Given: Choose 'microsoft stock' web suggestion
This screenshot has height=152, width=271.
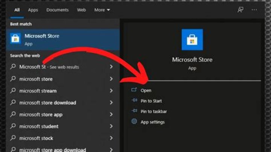Looking at the screenshot, I should click(63, 138).
